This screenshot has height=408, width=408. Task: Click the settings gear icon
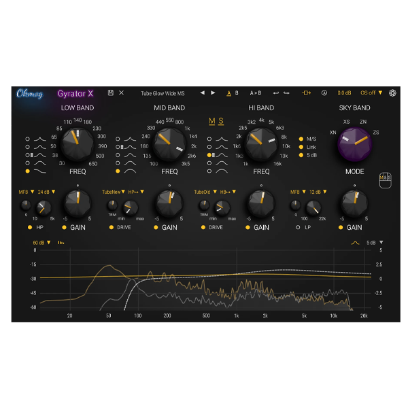[x=392, y=92]
